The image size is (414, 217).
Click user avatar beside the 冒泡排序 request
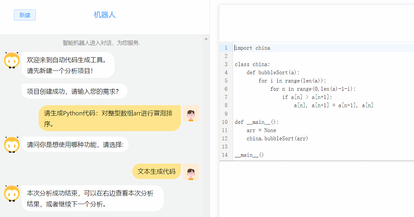click(191, 114)
